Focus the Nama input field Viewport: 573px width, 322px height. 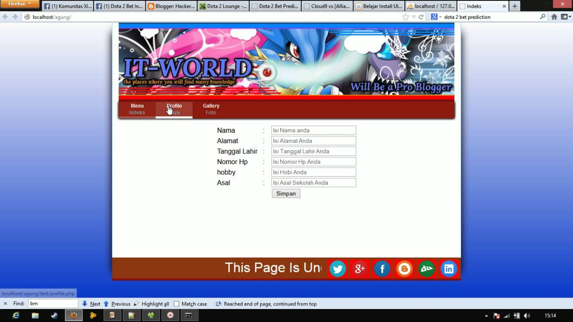coord(313,130)
